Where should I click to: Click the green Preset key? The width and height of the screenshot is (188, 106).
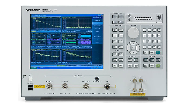point(158,66)
